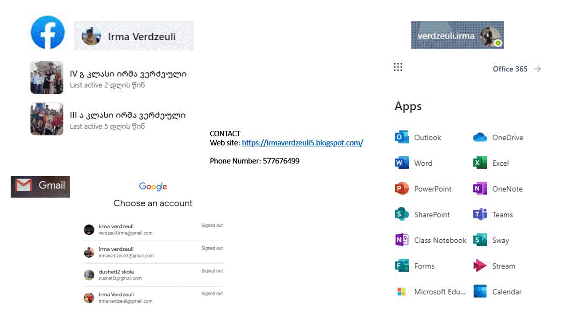This screenshot has width=568, height=319.
Task: Click the Teams app label
Action: [503, 215]
